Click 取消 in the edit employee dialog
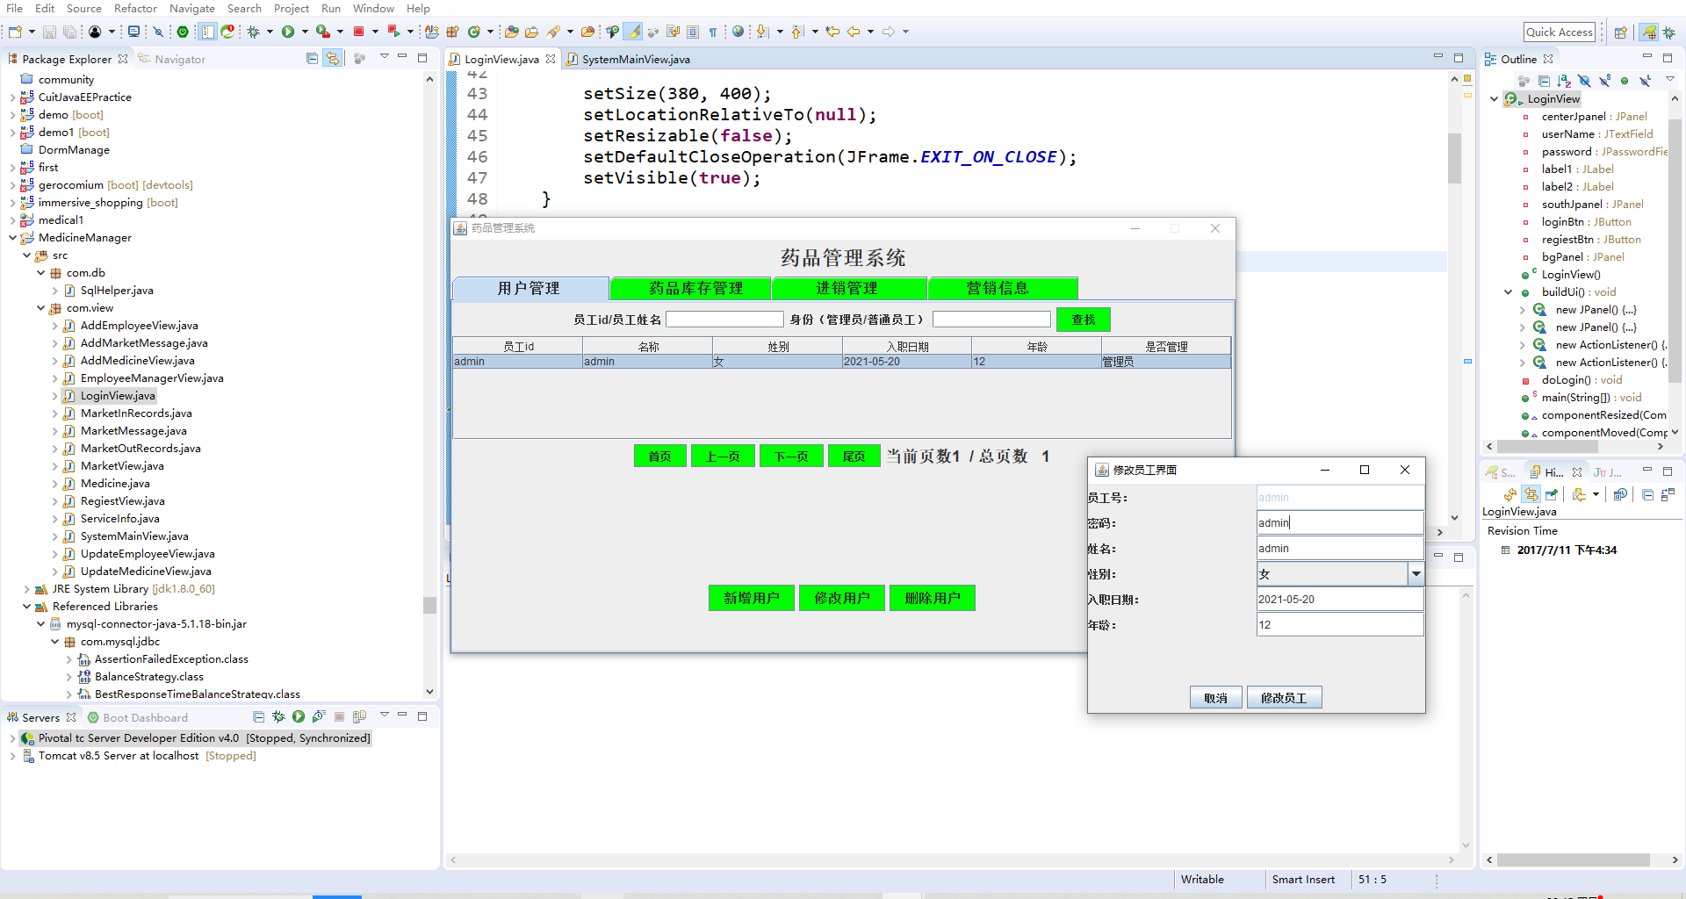This screenshot has height=899, width=1686. click(1215, 697)
